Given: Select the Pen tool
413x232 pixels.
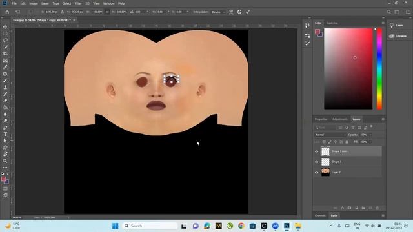Looking at the screenshot, I should 5,128.
